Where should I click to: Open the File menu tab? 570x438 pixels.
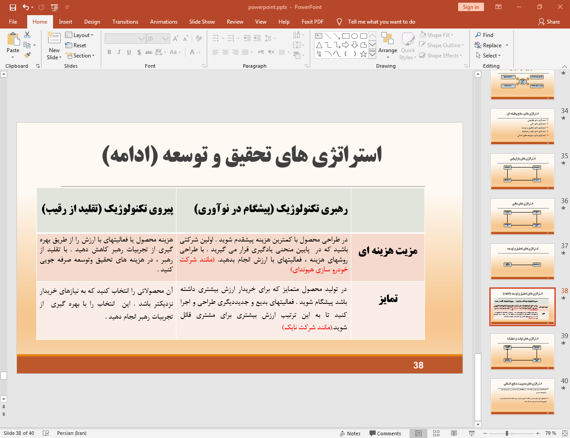tap(13, 21)
